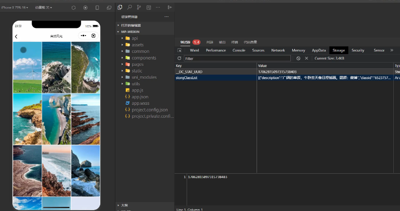Open the Search magnifier icon
This screenshot has width=400, height=211.
(x=130, y=8)
